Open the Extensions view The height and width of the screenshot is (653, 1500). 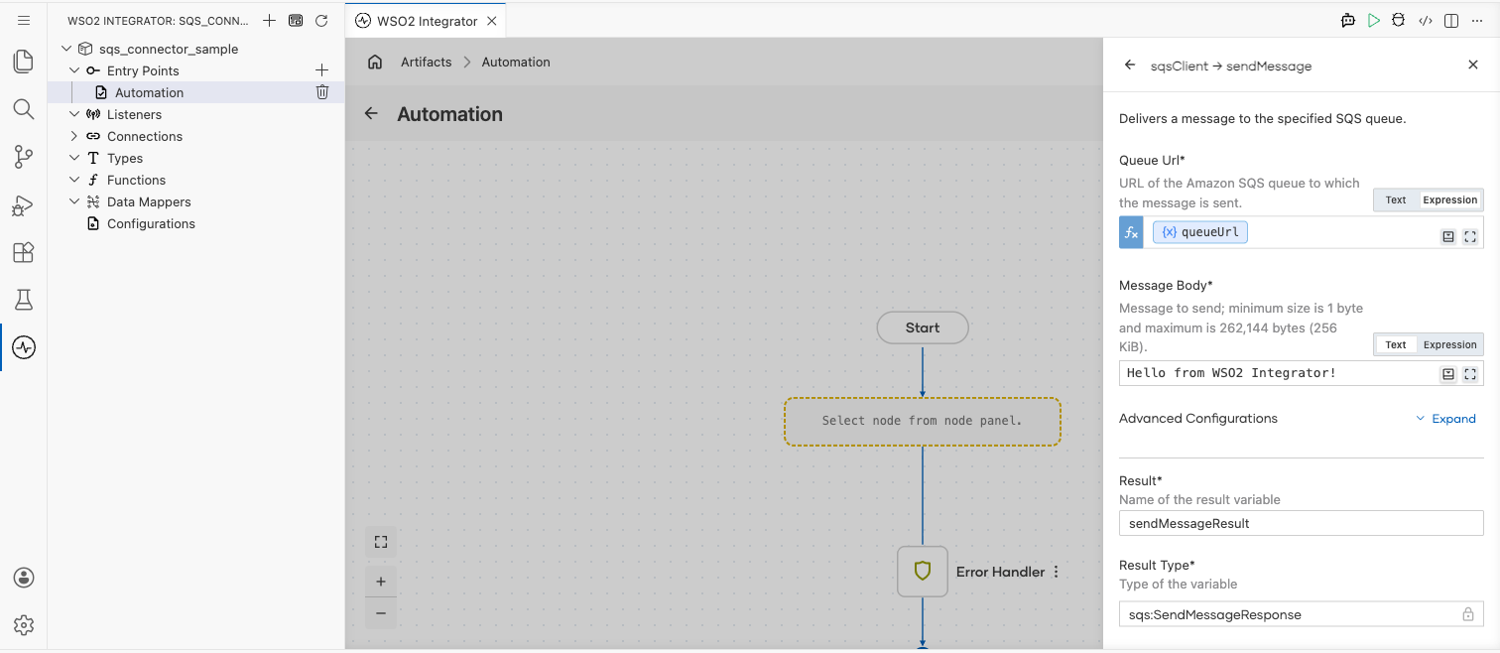[24, 252]
